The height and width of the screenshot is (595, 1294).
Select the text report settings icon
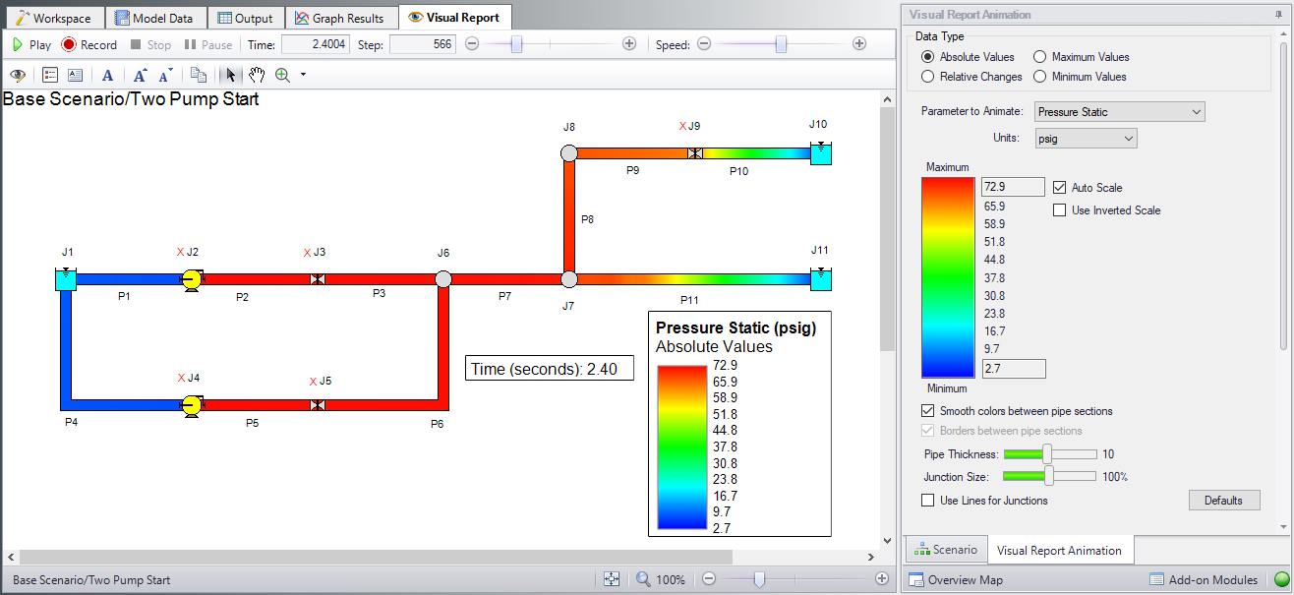(x=75, y=74)
